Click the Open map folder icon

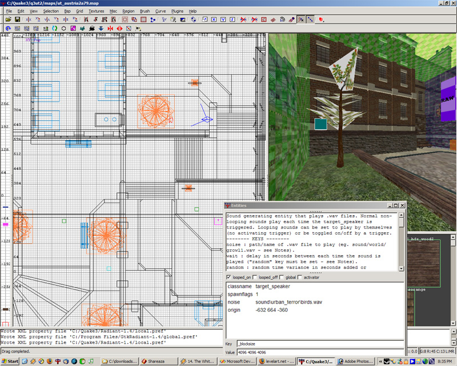[9, 19]
